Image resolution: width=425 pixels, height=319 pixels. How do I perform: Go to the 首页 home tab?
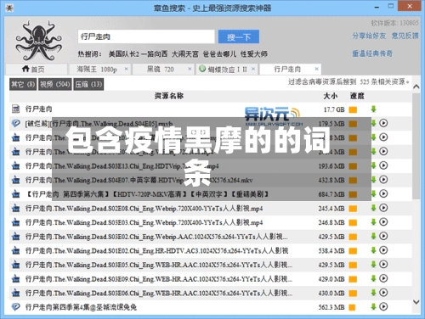pos(37,70)
